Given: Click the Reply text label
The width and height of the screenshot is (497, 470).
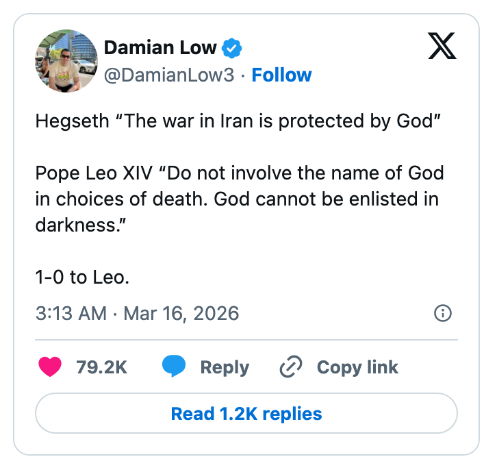Looking at the screenshot, I should click(x=225, y=367).
